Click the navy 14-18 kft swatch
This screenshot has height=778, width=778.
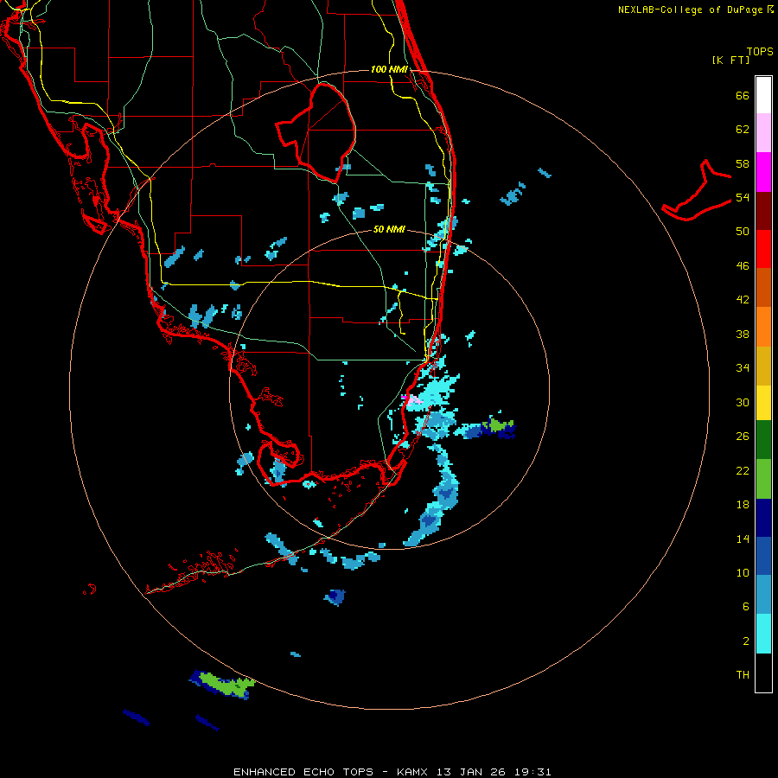click(x=763, y=518)
